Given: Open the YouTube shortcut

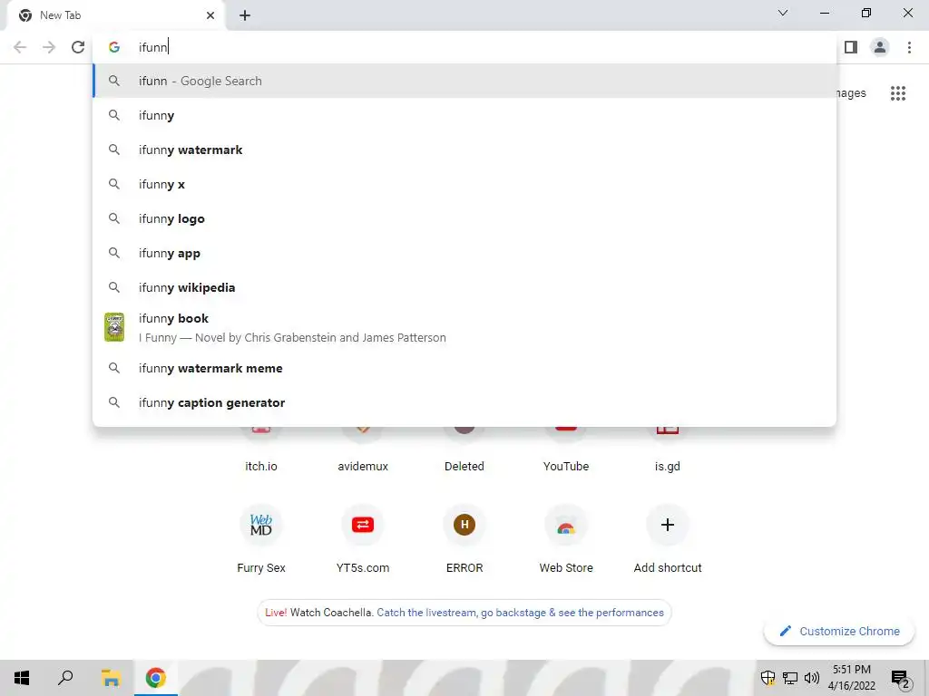Looking at the screenshot, I should pyautogui.click(x=566, y=449).
